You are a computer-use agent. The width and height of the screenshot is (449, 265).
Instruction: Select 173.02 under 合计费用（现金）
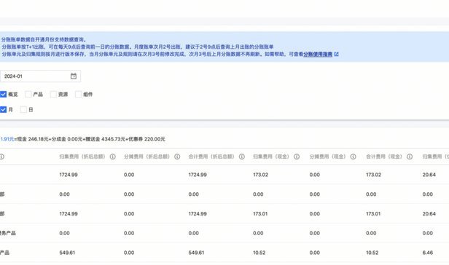tap(374, 175)
